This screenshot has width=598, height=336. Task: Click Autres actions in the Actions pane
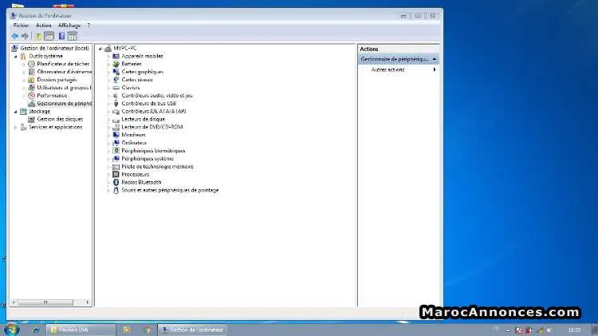point(388,70)
